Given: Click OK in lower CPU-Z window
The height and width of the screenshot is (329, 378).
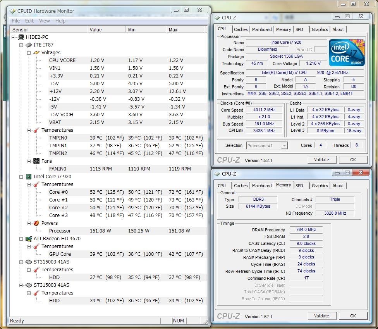Looking at the screenshot, I should click(353, 316).
